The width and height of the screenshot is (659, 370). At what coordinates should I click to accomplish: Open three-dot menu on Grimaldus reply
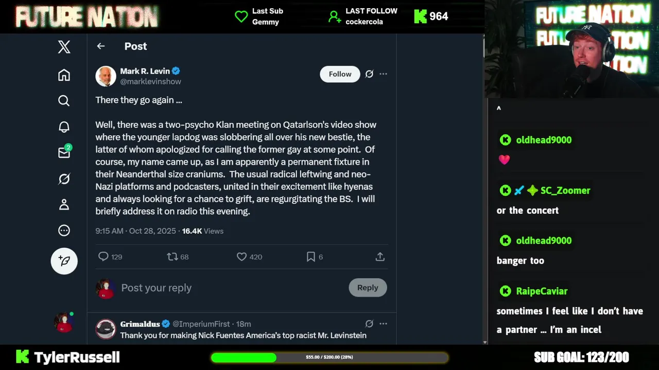coord(383,324)
